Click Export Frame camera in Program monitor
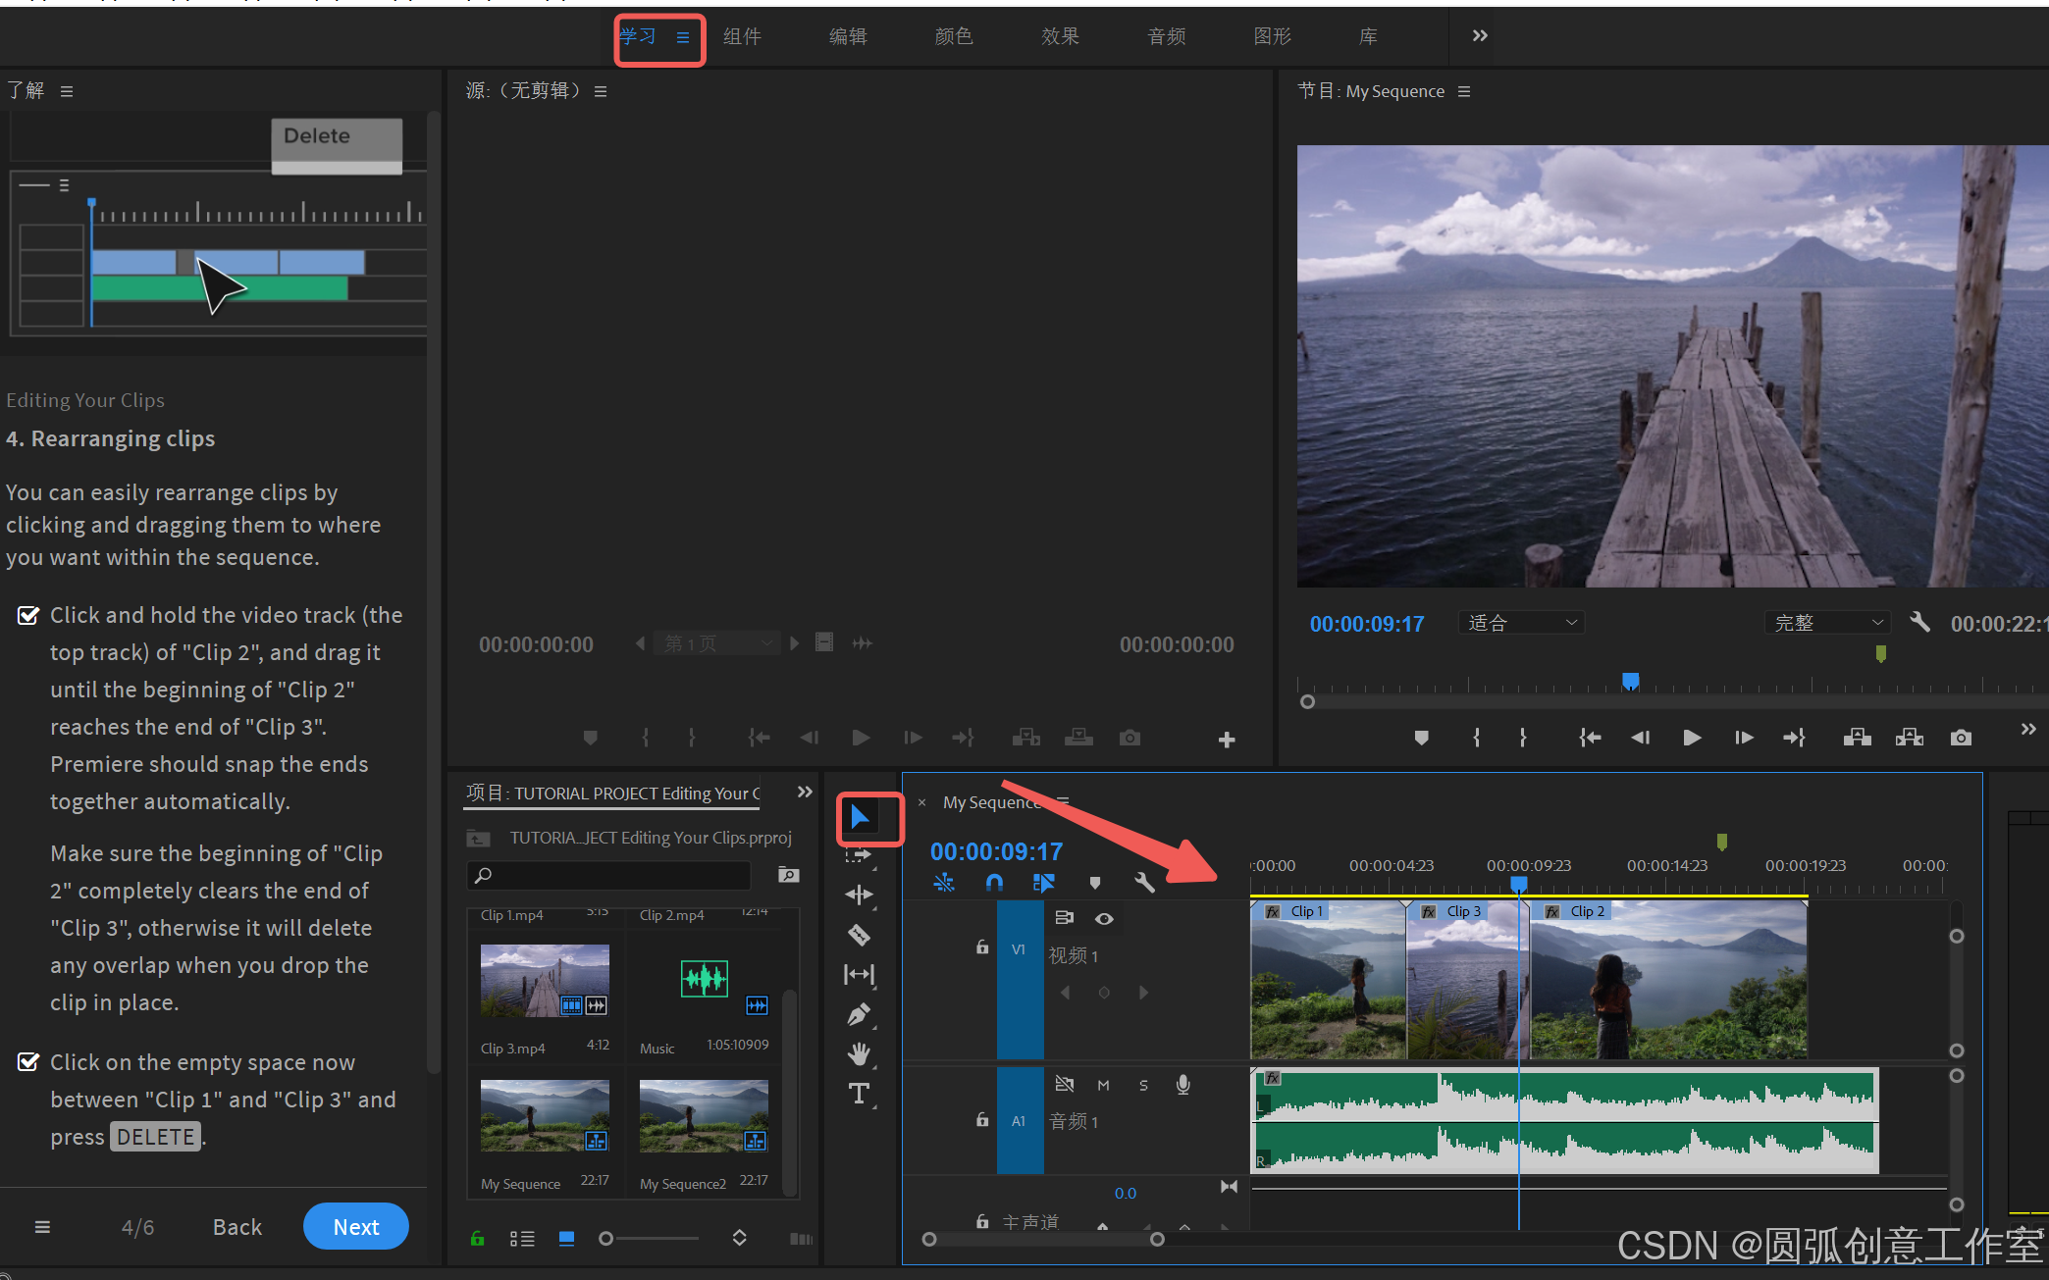The height and width of the screenshot is (1280, 2049). (1960, 738)
